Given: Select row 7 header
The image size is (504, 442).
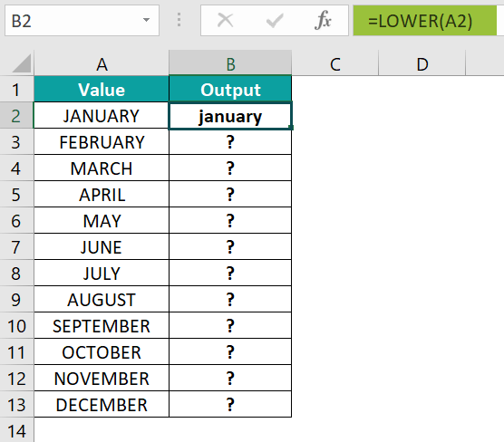Looking at the screenshot, I should pos(16,247).
